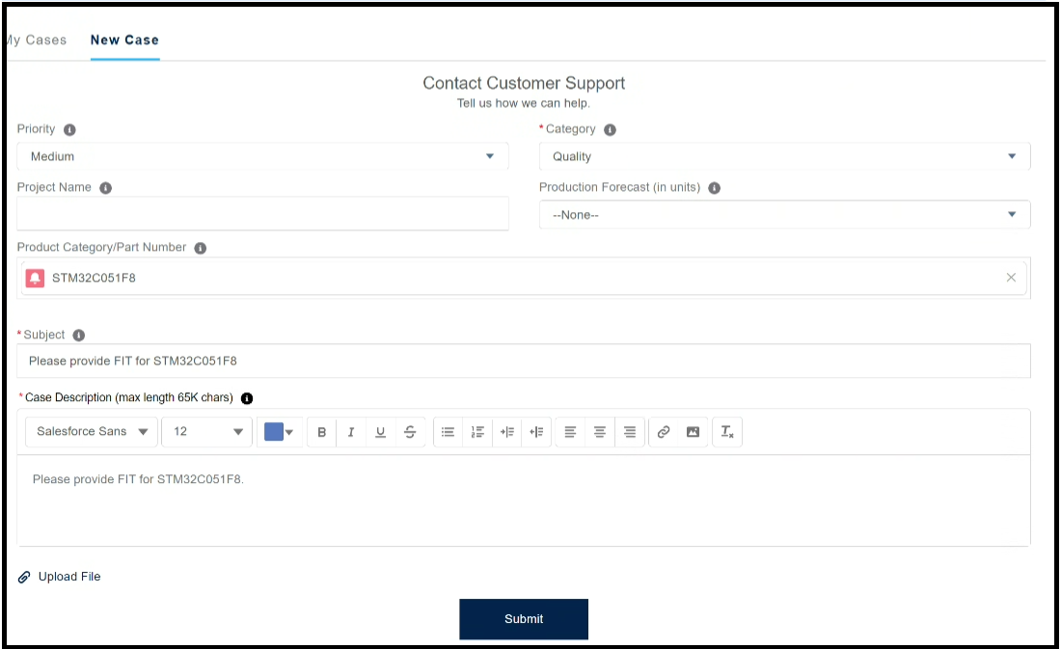Center-align the description text

click(x=600, y=432)
